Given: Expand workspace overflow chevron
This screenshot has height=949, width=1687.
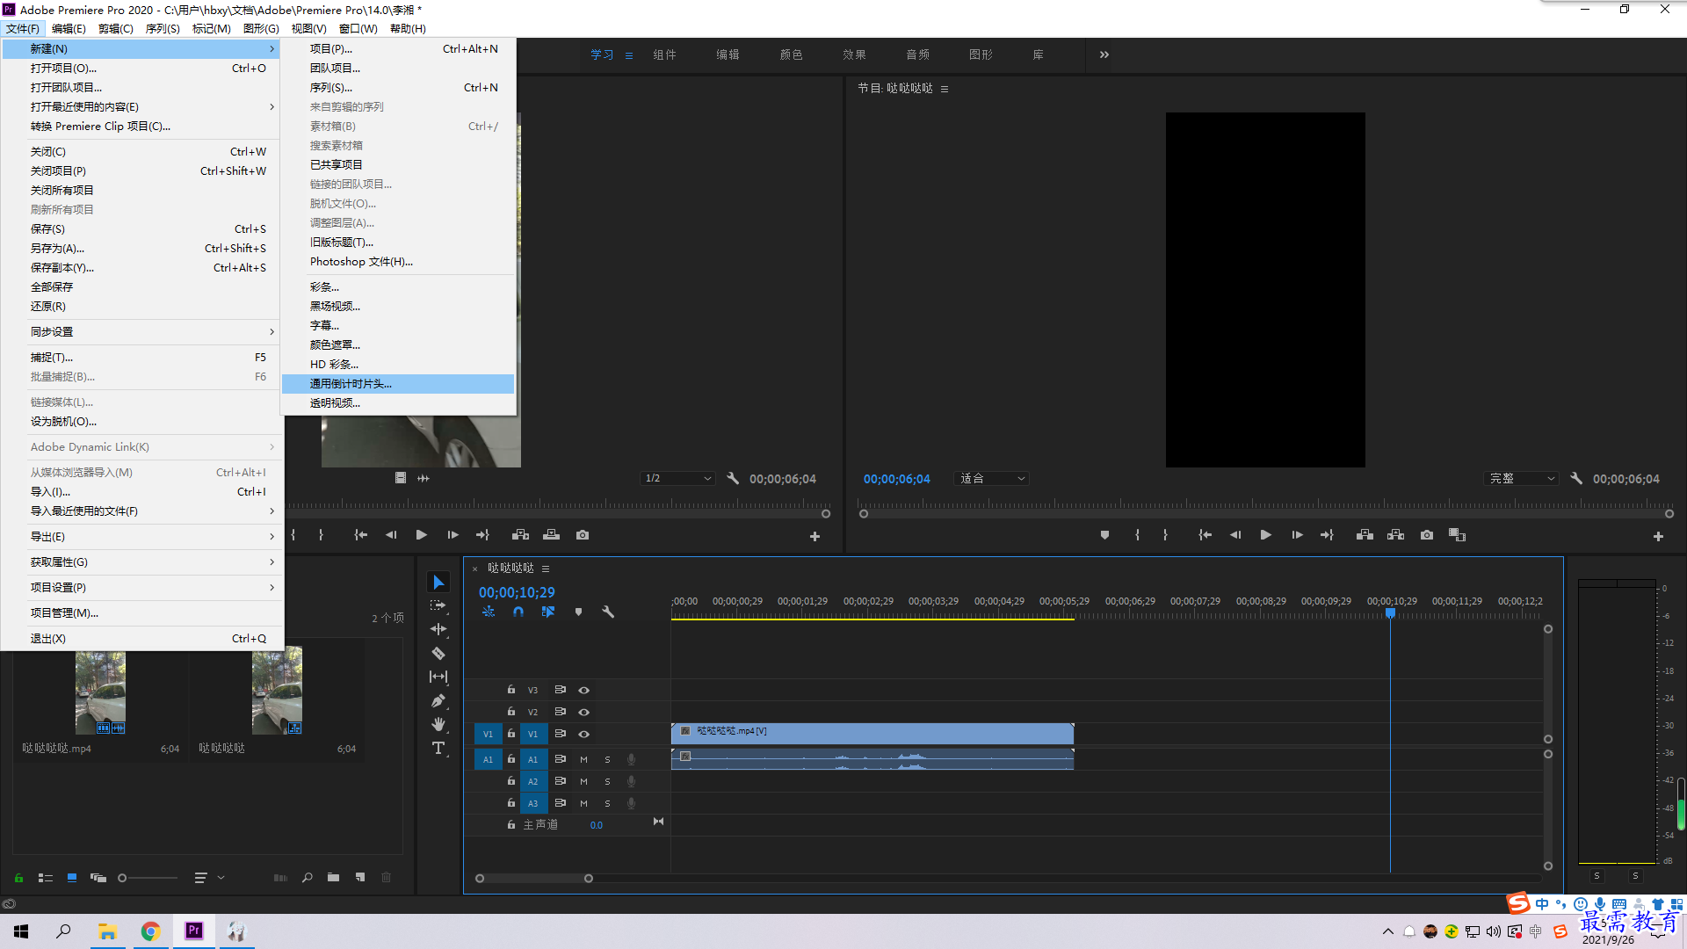Looking at the screenshot, I should pyautogui.click(x=1104, y=54).
